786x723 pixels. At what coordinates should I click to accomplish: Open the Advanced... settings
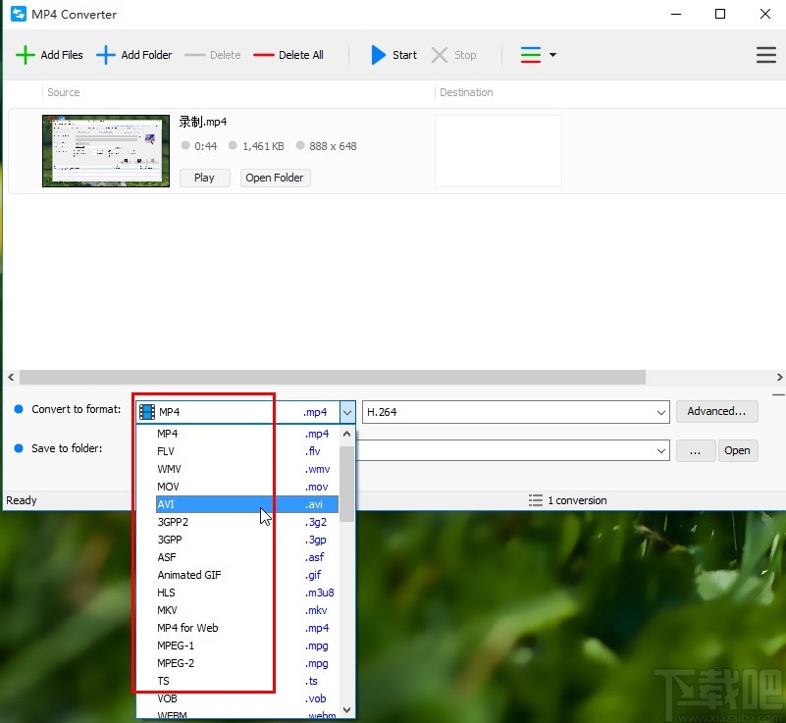(x=716, y=411)
